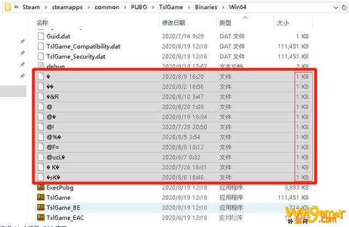Viewport: 349px width, 227px height.
Task: Select icon of file starting @ucL
Action: 41,157
